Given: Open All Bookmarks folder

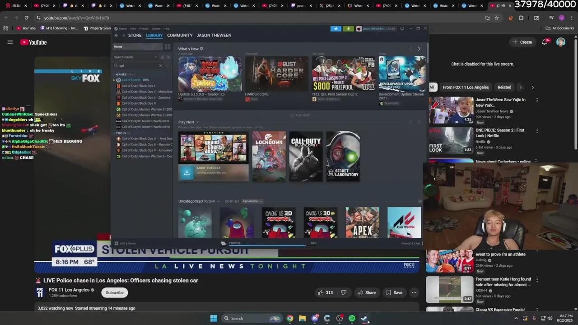Looking at the screenshot, I should (560, 28).
